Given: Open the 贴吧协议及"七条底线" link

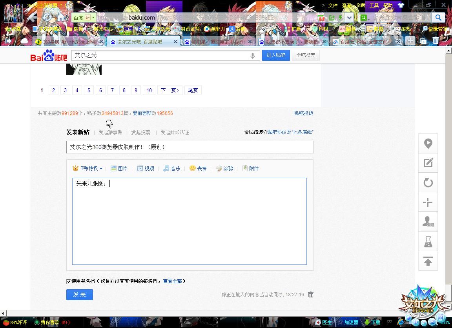Looking at the screenshot, I should (291, 132).
